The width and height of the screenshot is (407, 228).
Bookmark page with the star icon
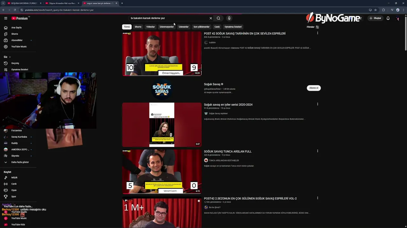click(376, 10)
